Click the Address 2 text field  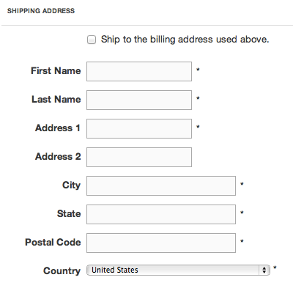tap(139, 157)
